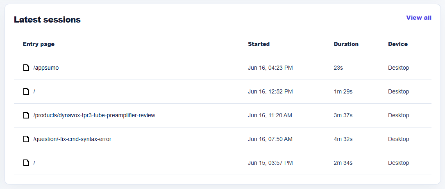Click the 4m 32s duration value
Screen dimensions: 445x189
(343, 139)
